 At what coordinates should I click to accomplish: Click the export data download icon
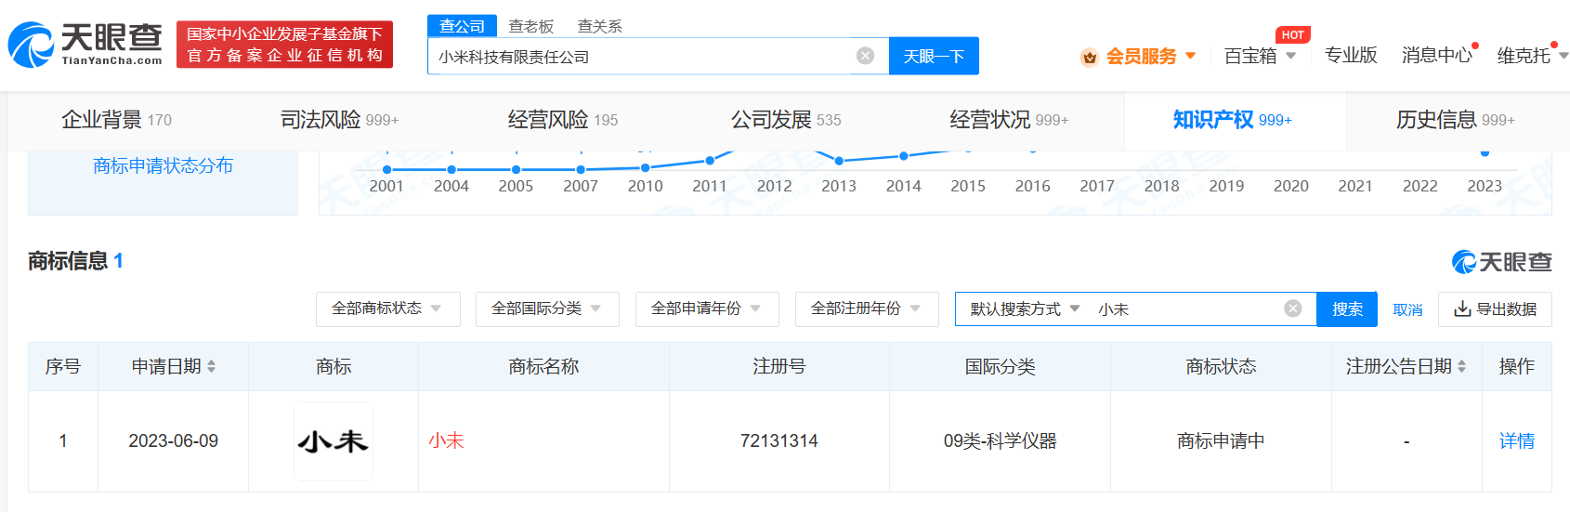(1462, 309)
